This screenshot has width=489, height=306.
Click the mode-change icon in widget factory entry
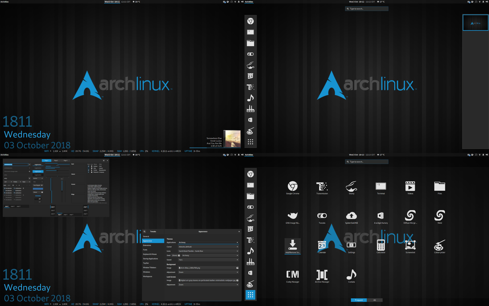[30, 171]
